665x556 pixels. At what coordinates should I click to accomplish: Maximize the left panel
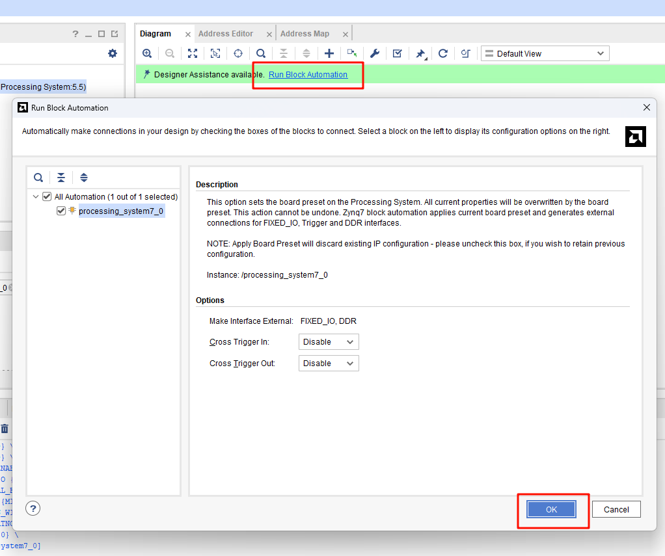coord(102,34)
